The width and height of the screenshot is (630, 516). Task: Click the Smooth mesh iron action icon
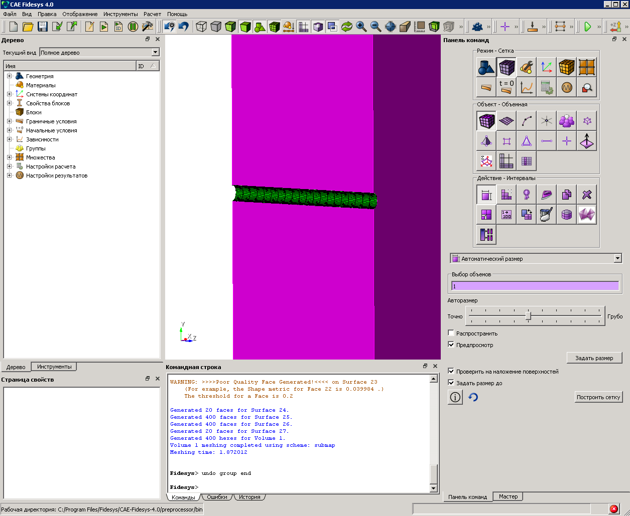click(x=547, y=195)
